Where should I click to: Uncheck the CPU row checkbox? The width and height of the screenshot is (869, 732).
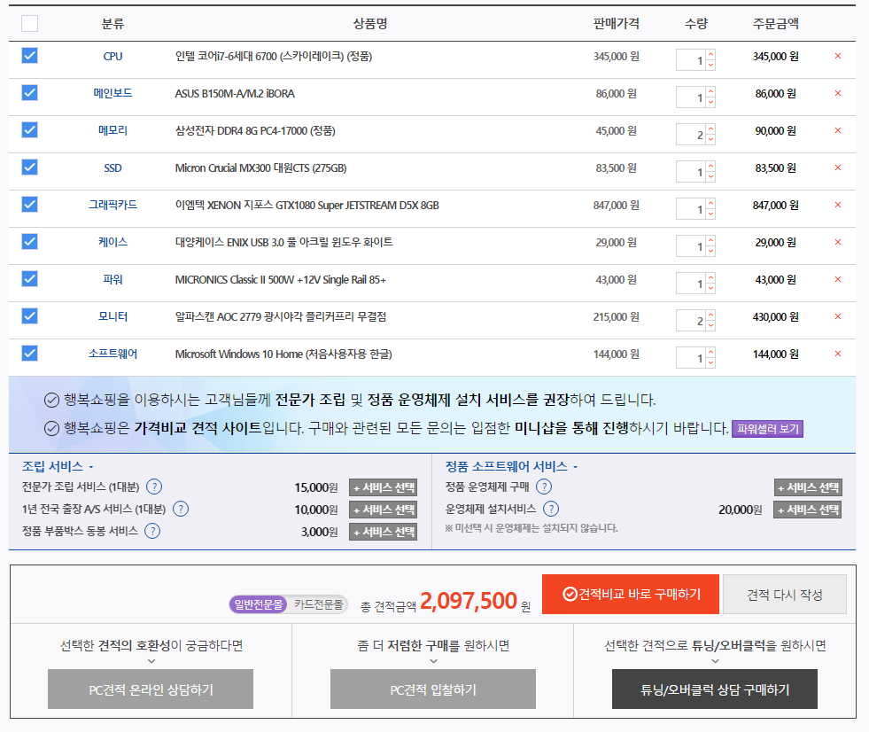(x=29, y=56)
